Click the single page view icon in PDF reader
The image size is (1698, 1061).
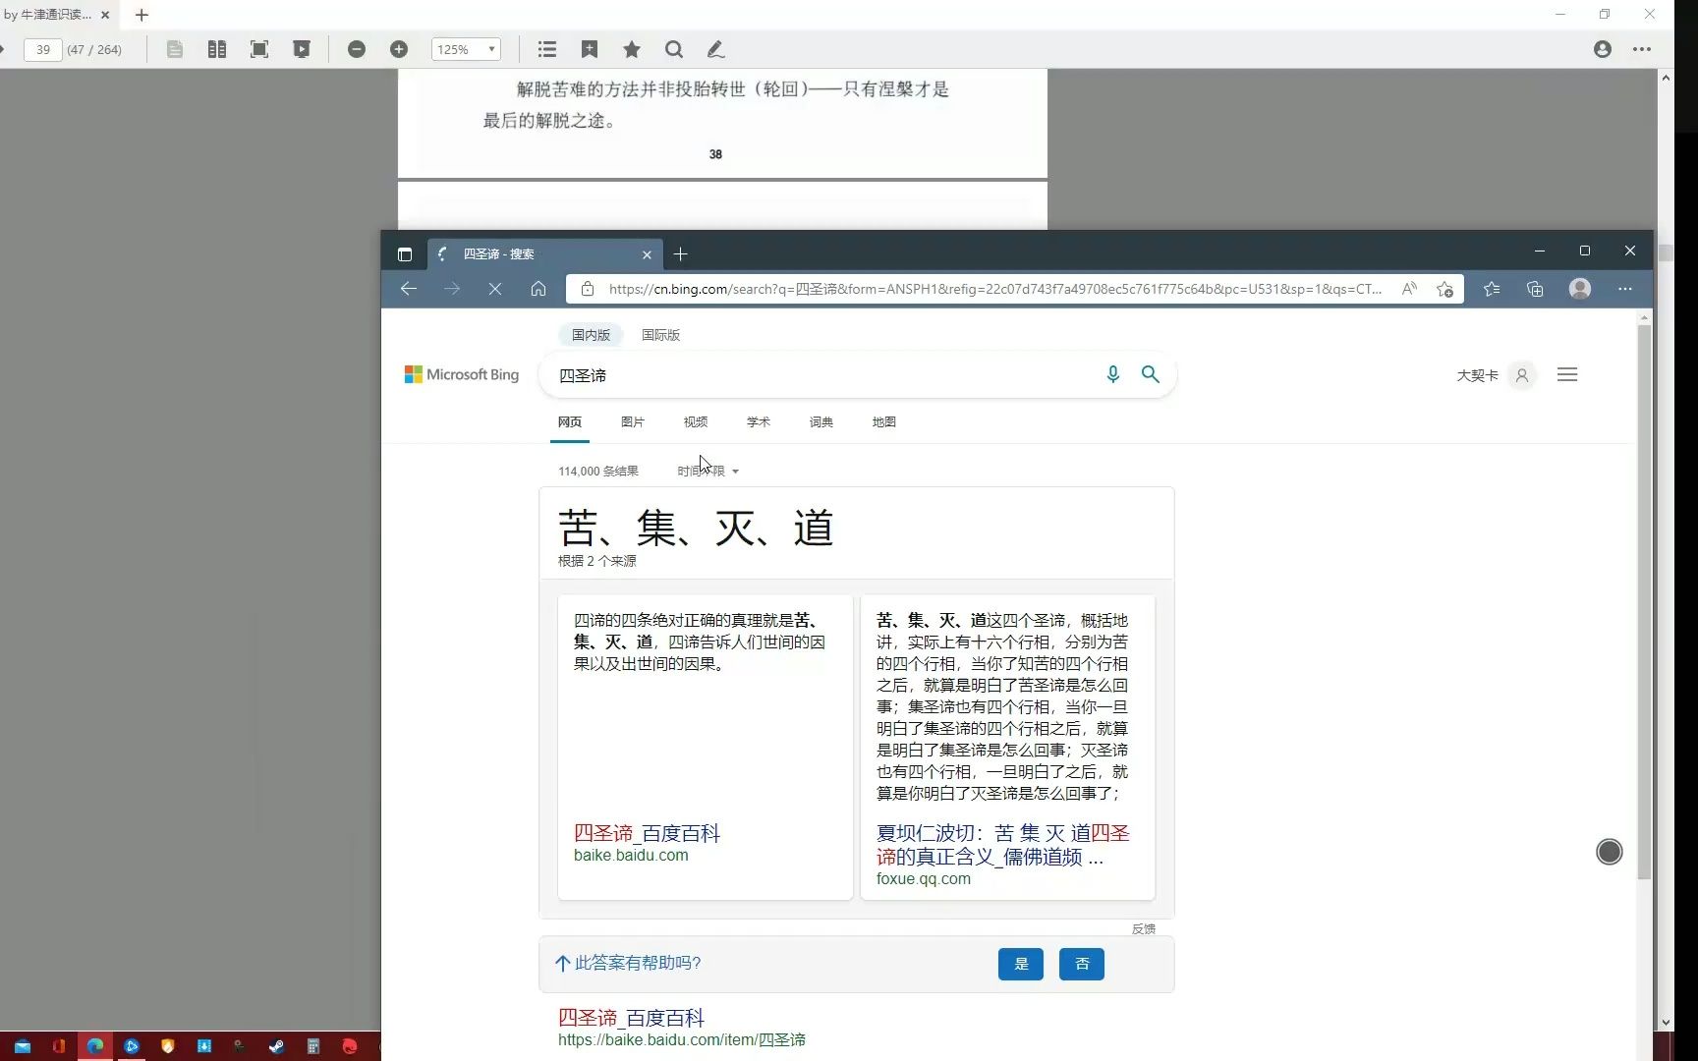(x=175, y=49)
